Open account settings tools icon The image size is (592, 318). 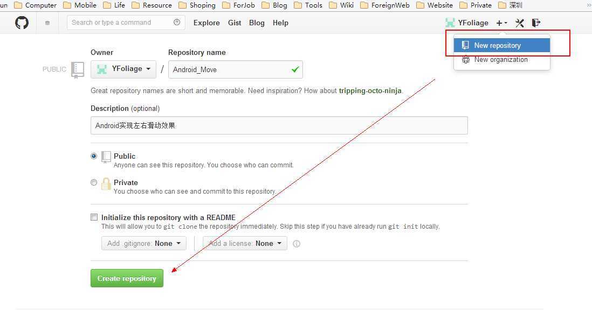pos(520,23)
